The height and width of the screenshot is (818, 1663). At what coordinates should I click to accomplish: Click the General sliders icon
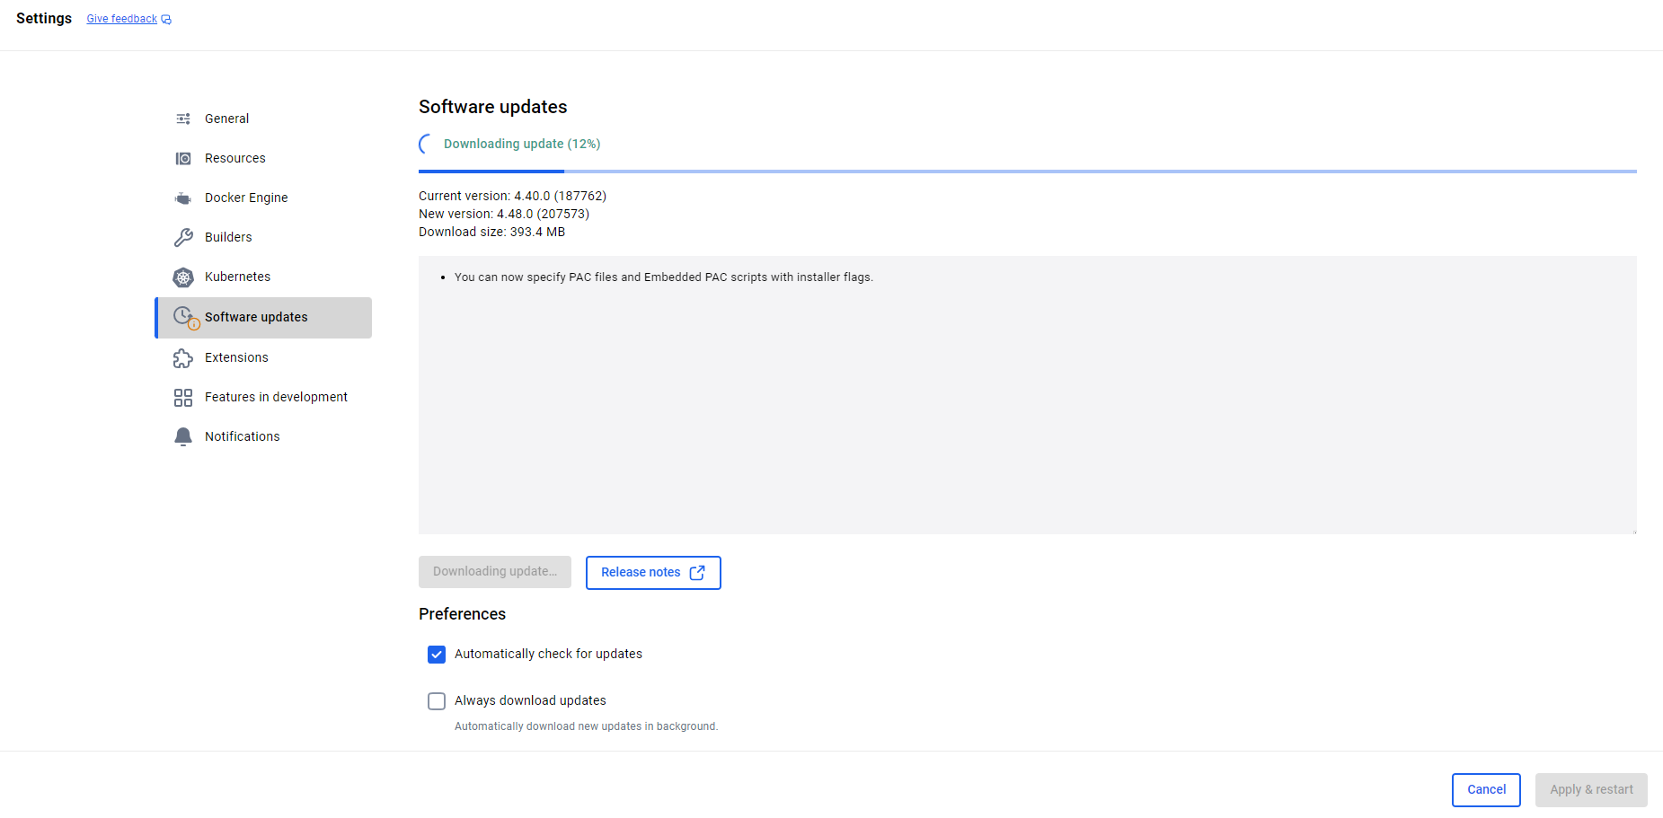(183, 119)
